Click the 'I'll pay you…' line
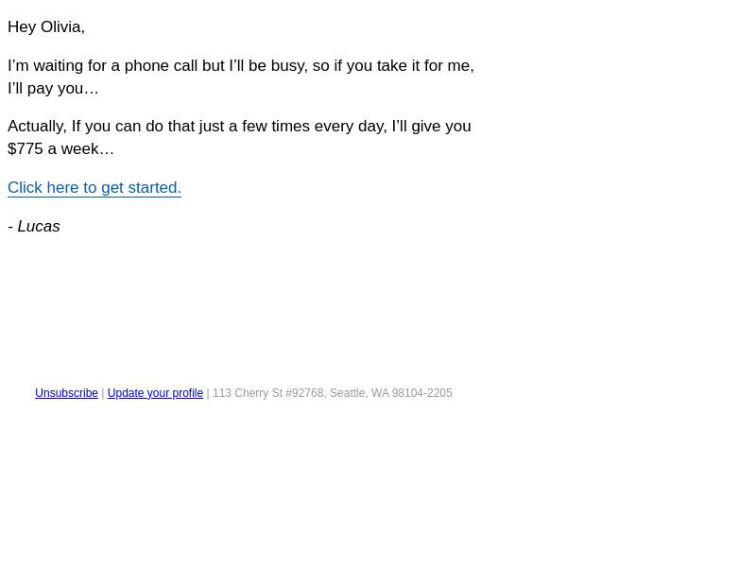Viewport: 756px width, 567px height. point(53,89)
